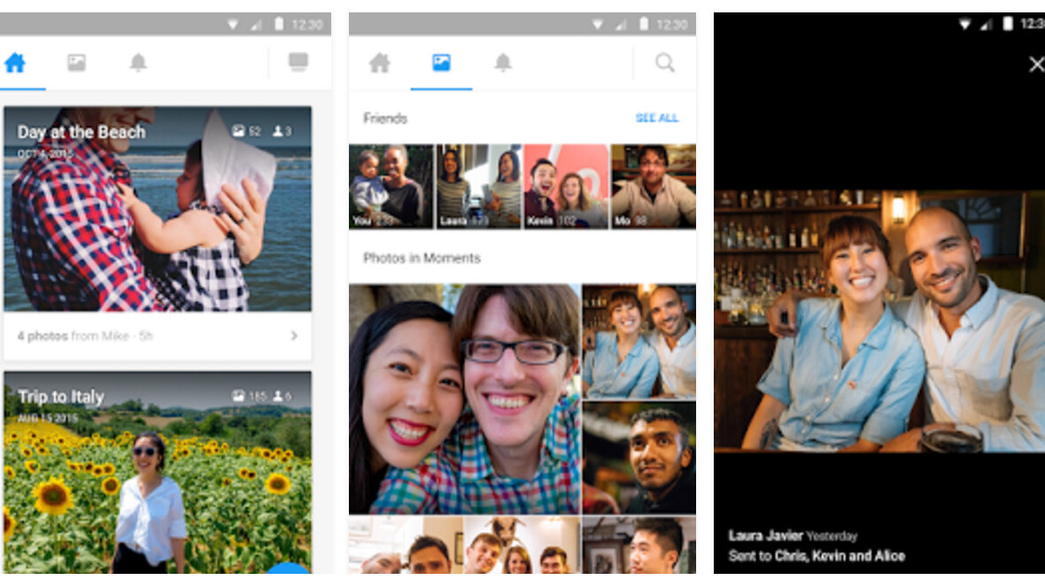The width and height of the screenshot is (1045, 588).
Task: Expand the Day at the Beach chevron
Action: pos(294,337)
